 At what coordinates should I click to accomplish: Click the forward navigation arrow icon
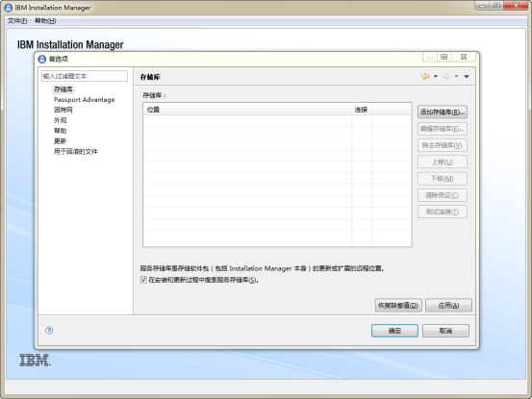point(446,76)
